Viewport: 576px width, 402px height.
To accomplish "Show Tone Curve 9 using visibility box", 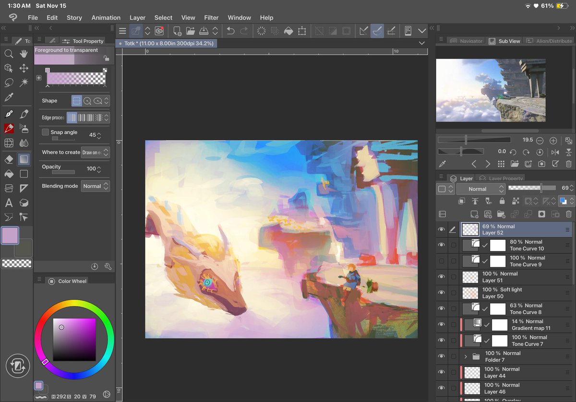I will [441, 261].
